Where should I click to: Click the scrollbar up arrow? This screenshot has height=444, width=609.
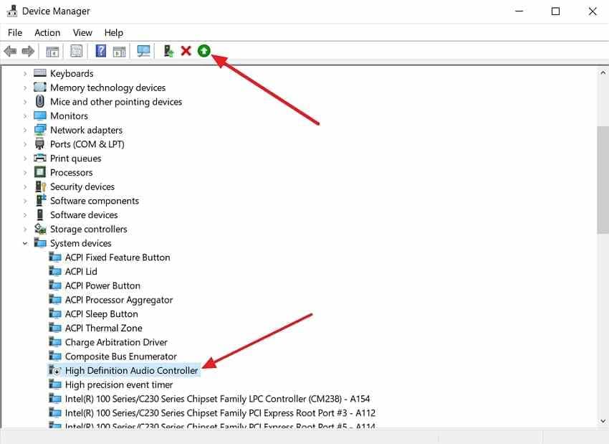click(603, 72)
